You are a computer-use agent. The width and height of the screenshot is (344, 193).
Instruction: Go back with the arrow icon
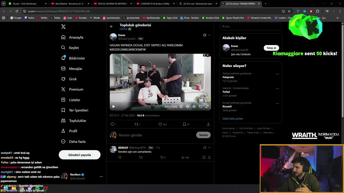[112, 27]
